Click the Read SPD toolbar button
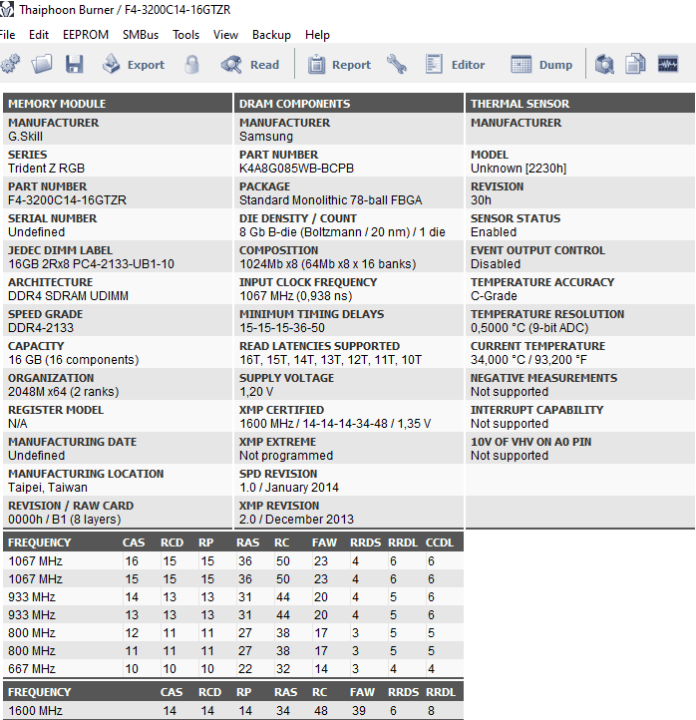The image size is (696, 720). click(x=249, y=64)
